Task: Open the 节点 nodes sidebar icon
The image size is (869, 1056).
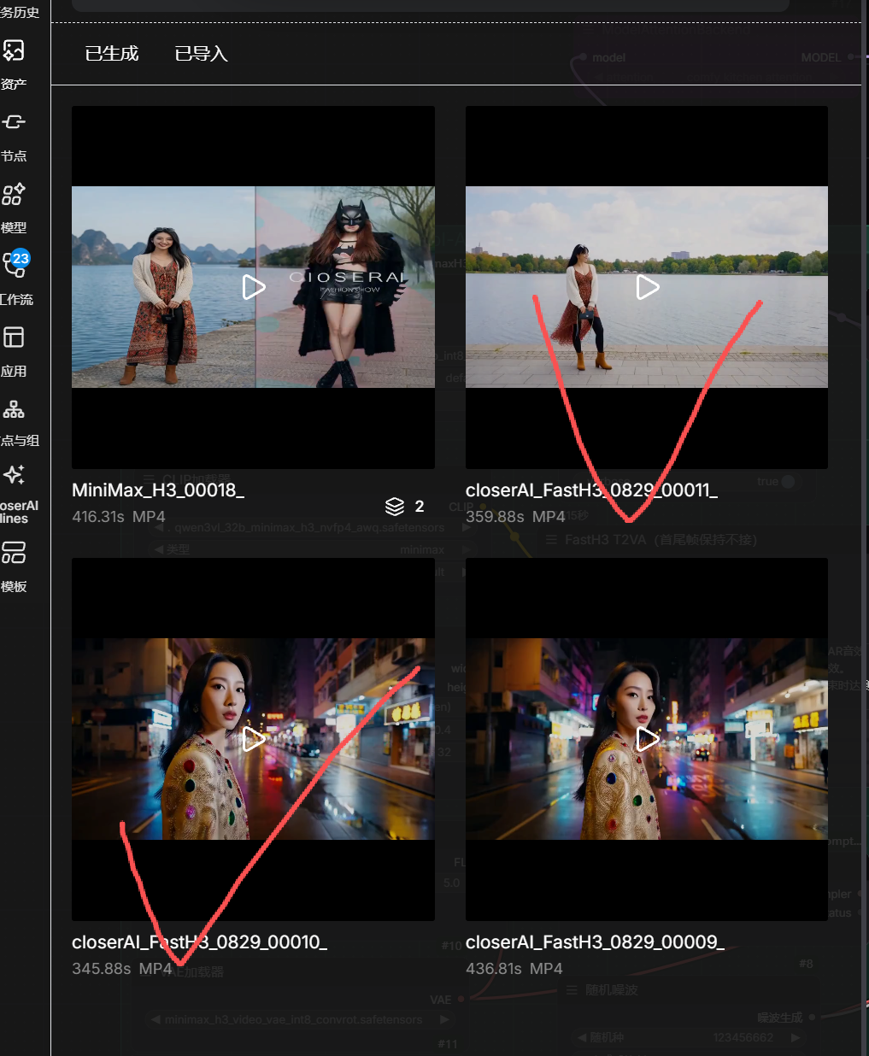Action: (x=14, y=122)
